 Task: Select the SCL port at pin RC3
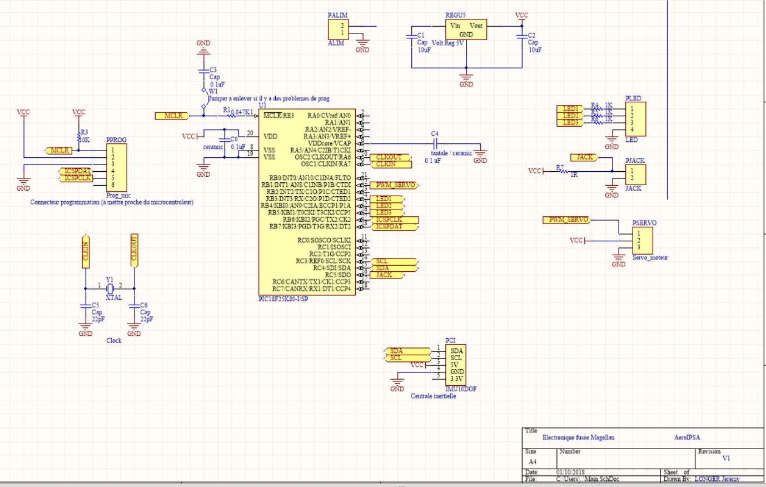pos(393,261)
